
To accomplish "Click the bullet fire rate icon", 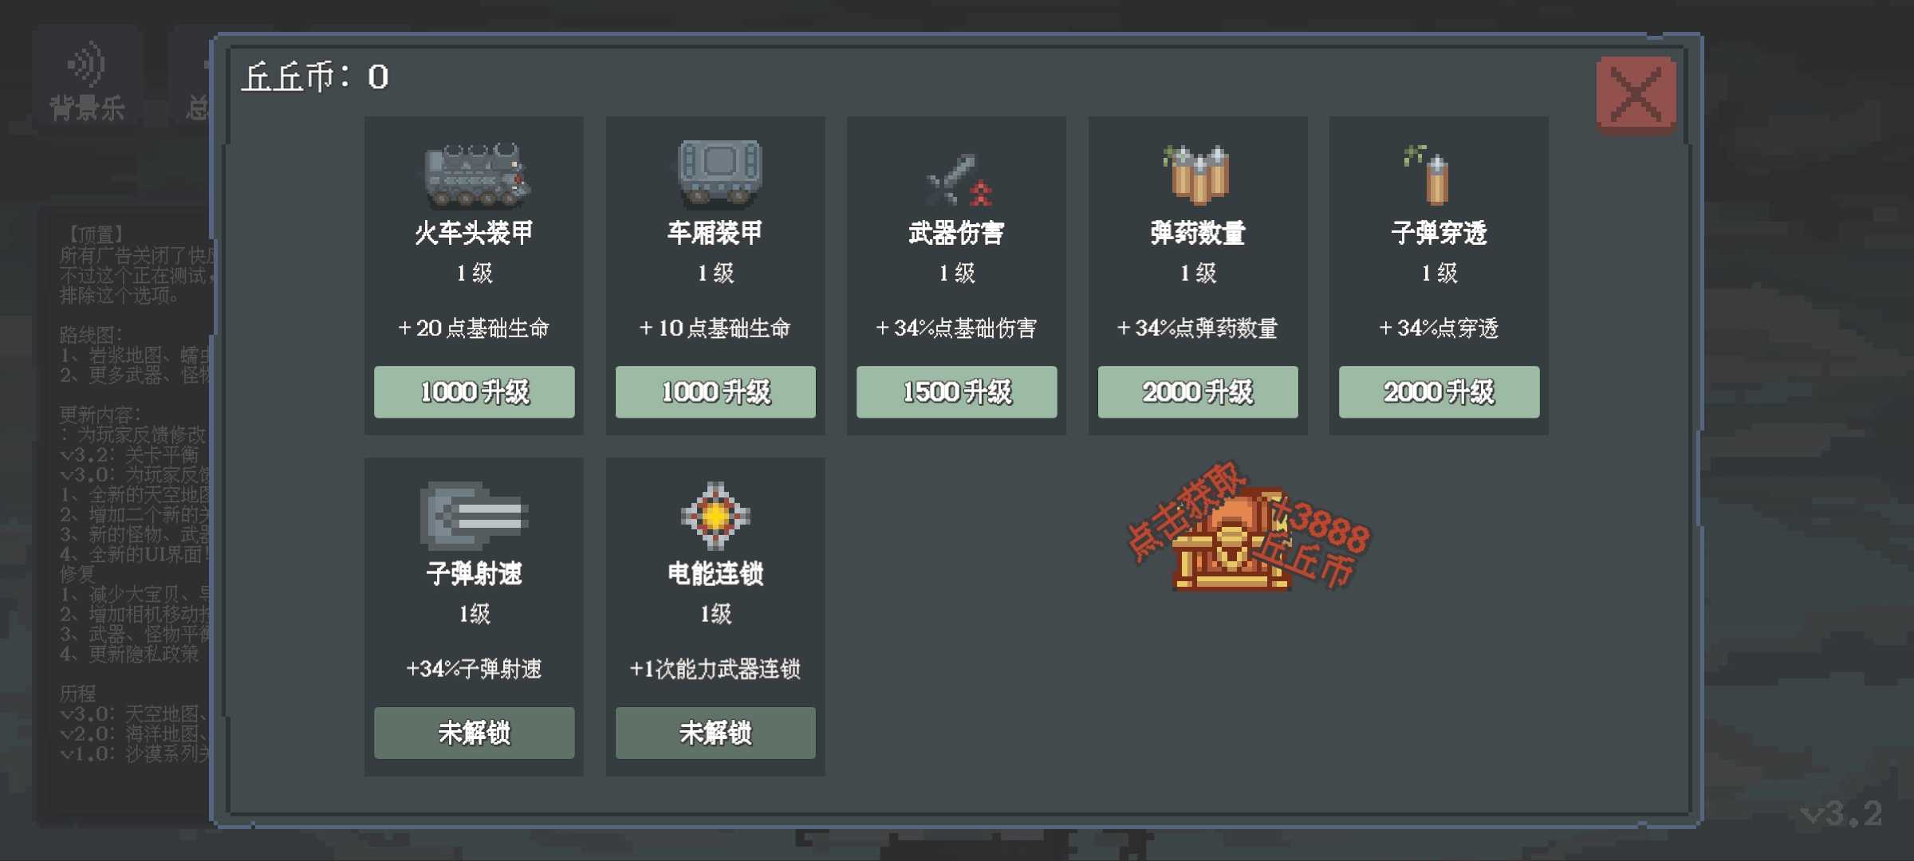I will pos(475,515).
